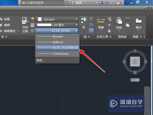The image size is (153, 115).
Task: Click the Copy clip icon
Action: (128, 25)
